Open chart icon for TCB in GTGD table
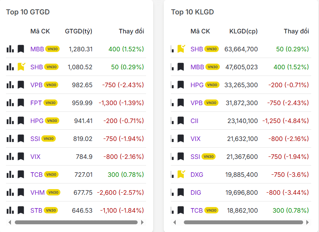 10,174
